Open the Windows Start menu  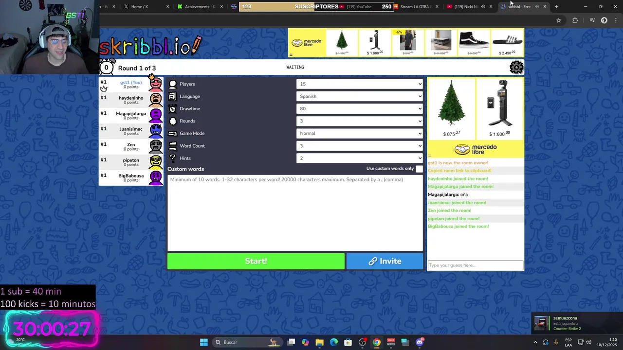204,342
